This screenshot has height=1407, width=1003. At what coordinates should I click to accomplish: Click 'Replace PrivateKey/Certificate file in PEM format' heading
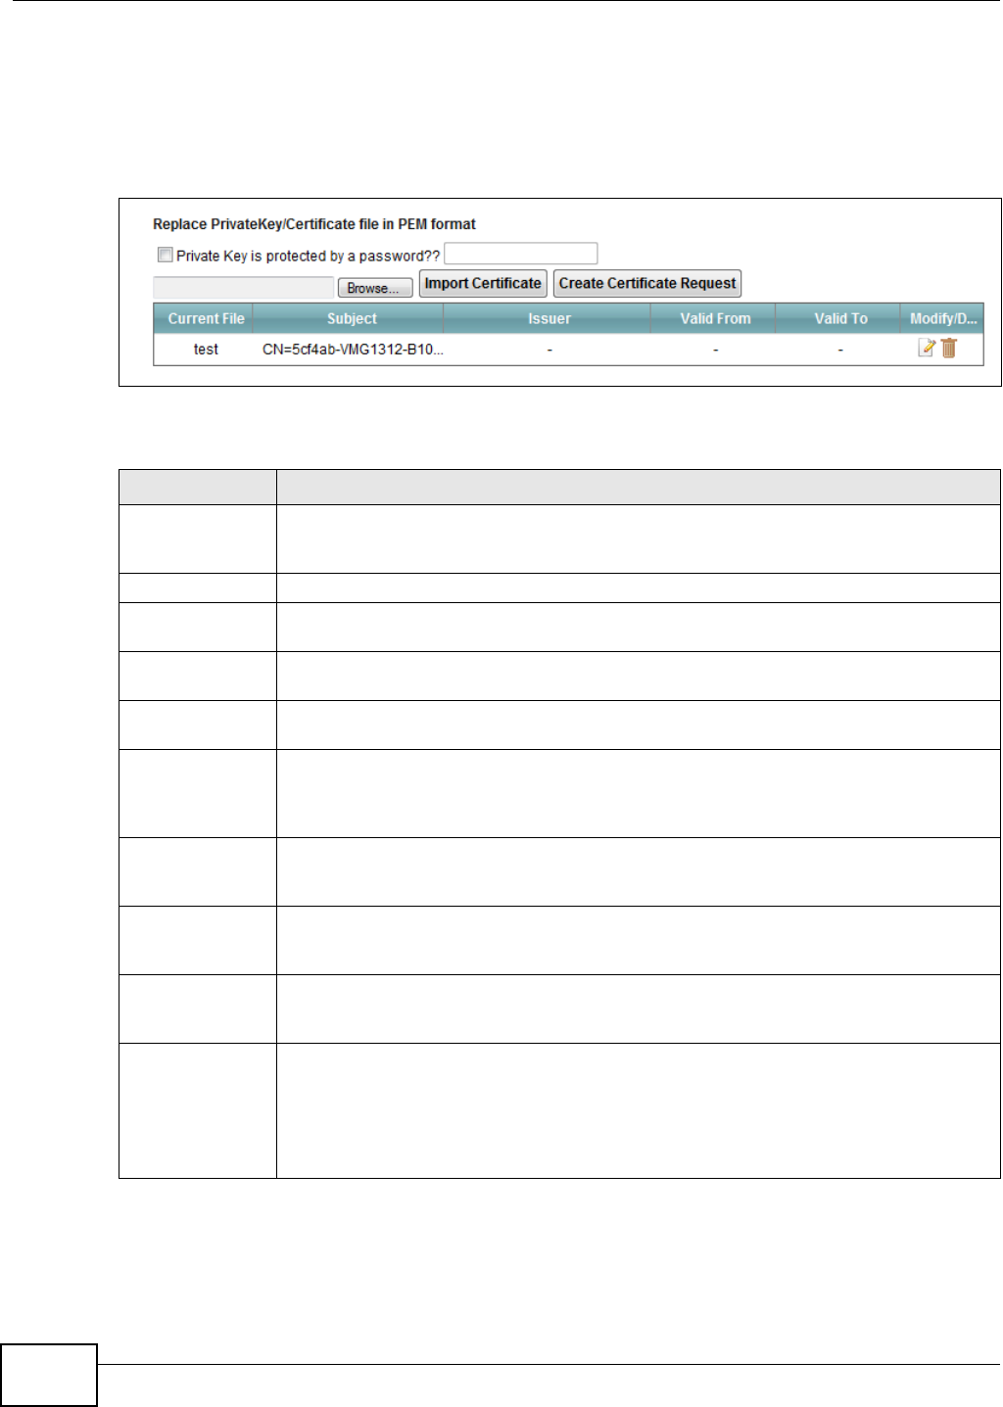click(x=314, y=224)
